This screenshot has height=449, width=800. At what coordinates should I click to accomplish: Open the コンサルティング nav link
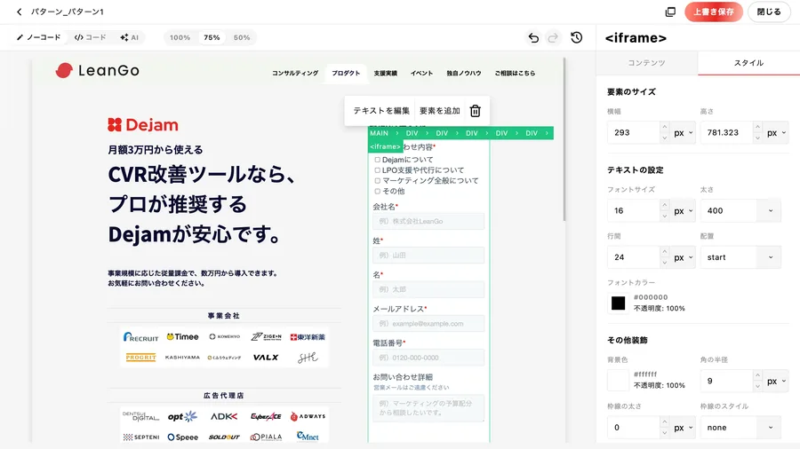coord(295,74)
